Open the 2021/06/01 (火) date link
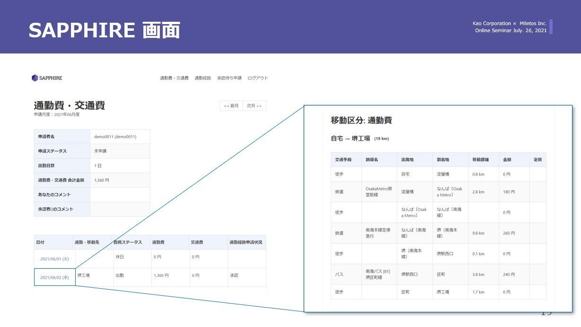581x327 pixels. click(55, 258)
